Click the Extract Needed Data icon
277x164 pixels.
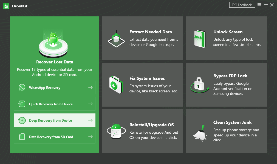click(116, 39)
